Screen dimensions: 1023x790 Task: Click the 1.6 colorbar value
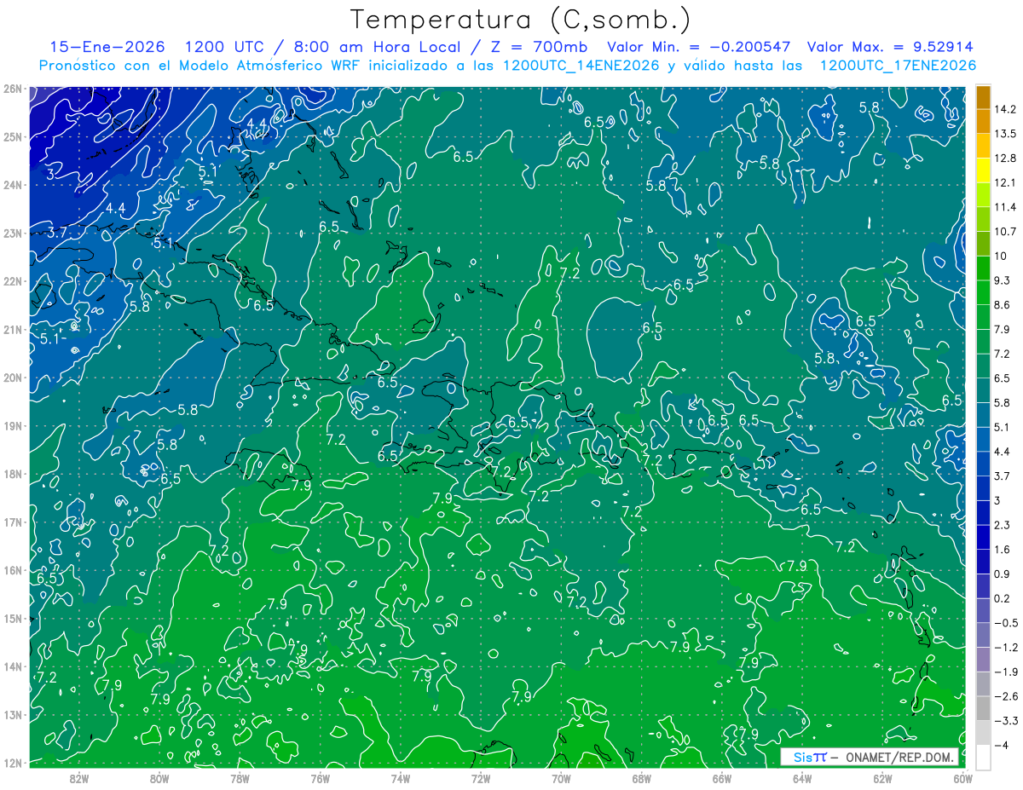tap(1003, 550)
